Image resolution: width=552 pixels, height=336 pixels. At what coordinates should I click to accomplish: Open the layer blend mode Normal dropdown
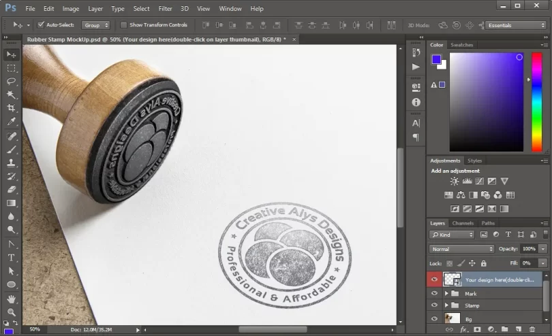461,249
